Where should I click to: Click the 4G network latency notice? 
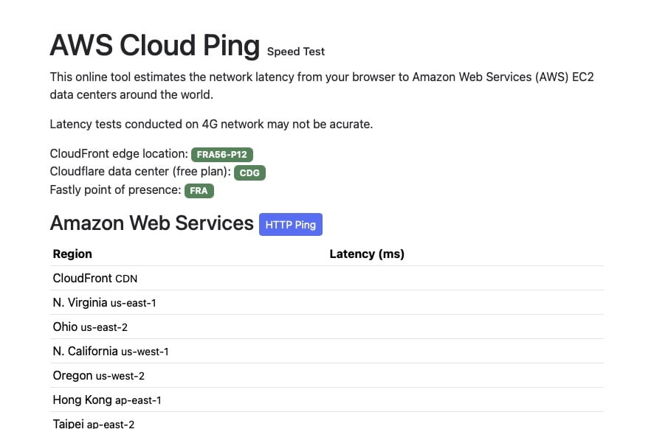(x=211, y=125)
